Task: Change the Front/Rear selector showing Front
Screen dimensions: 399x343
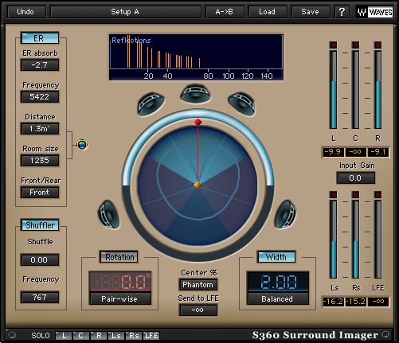Action: 40,193
